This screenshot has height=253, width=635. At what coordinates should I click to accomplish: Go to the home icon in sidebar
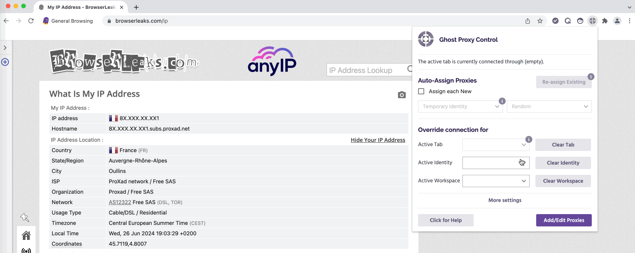(x=26, y=235)
